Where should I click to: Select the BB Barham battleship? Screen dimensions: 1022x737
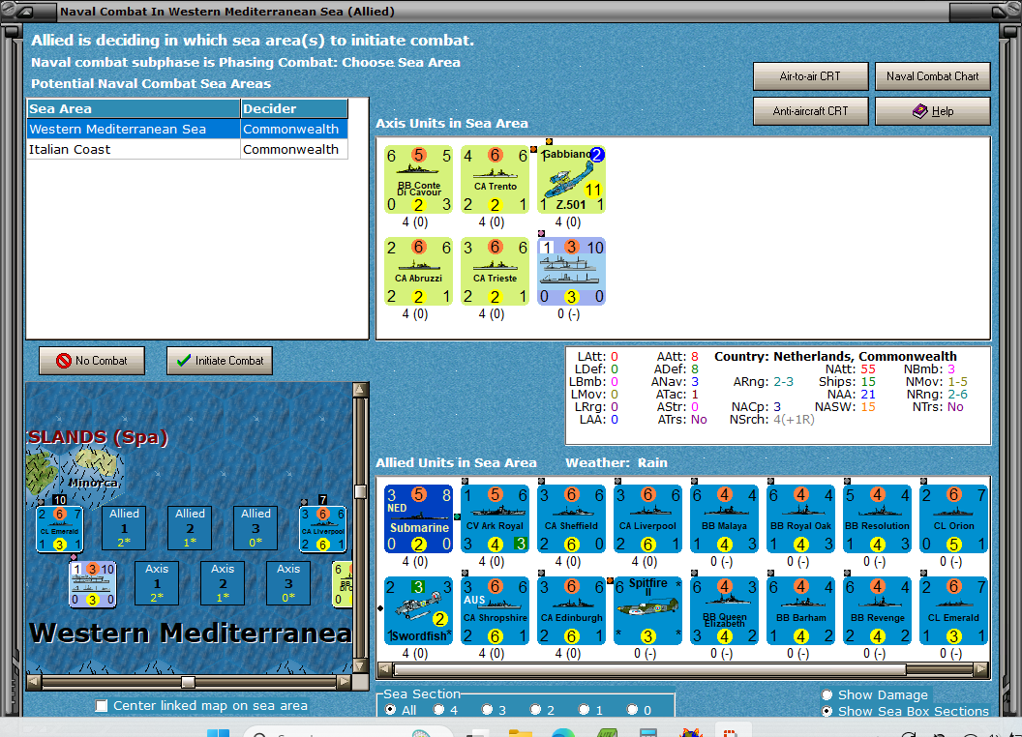pos(801,610)
